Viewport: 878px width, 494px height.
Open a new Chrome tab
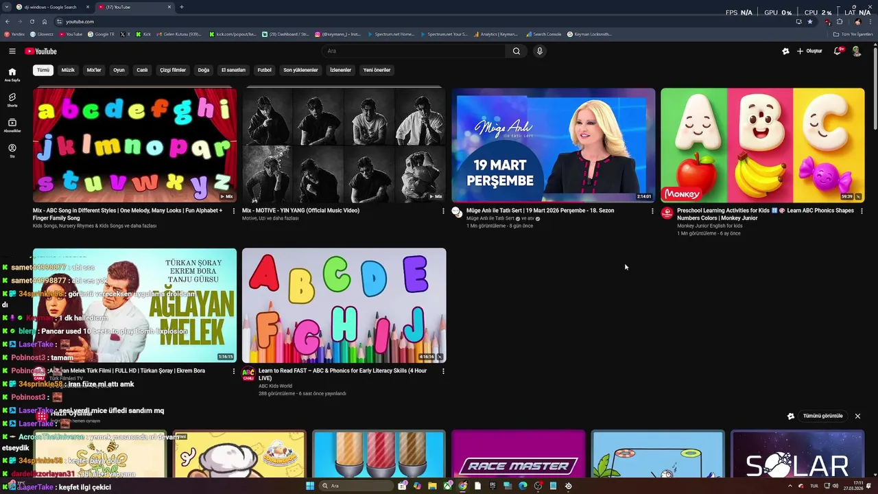(x=181, y=7)
